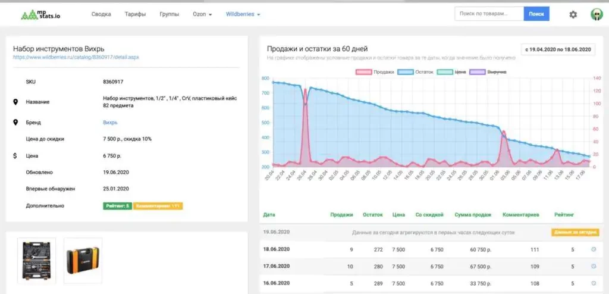Go to the Сводка page

(x=101, y=14)
